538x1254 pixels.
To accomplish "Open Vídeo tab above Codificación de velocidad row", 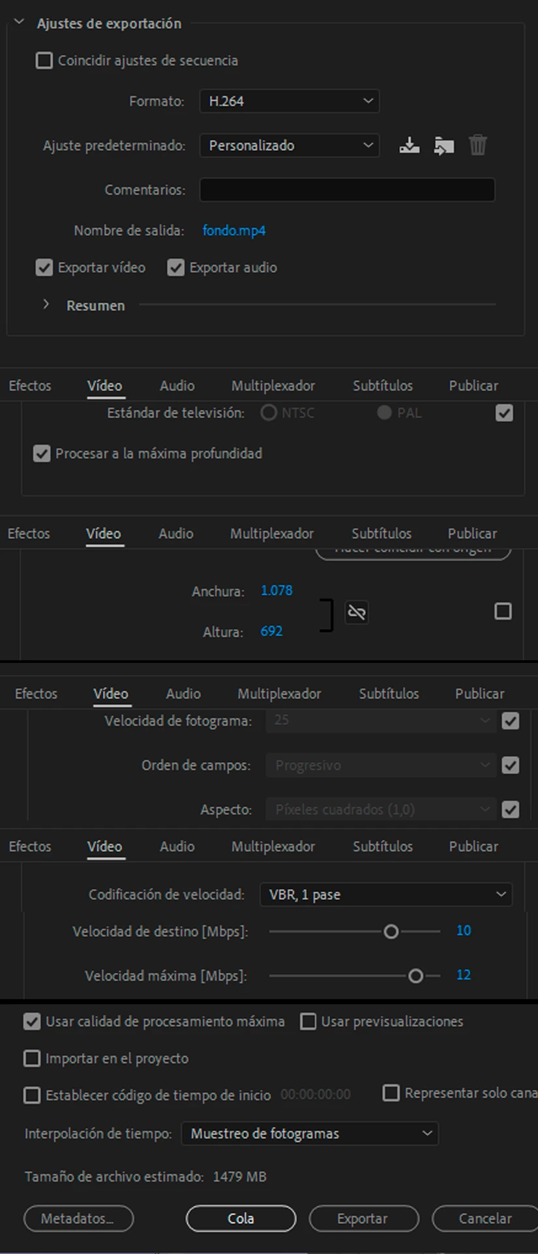I will tap(105, 846).
